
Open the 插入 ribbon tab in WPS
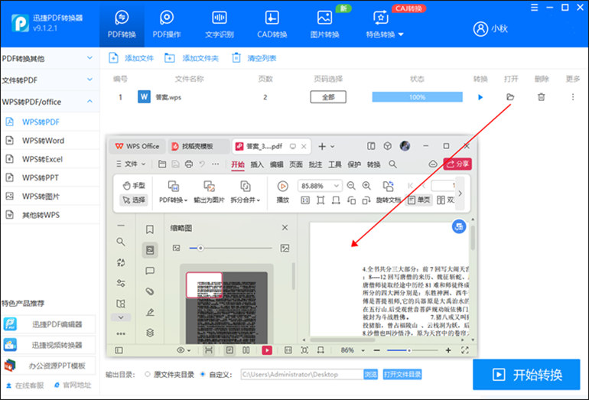tap(257, 164)
